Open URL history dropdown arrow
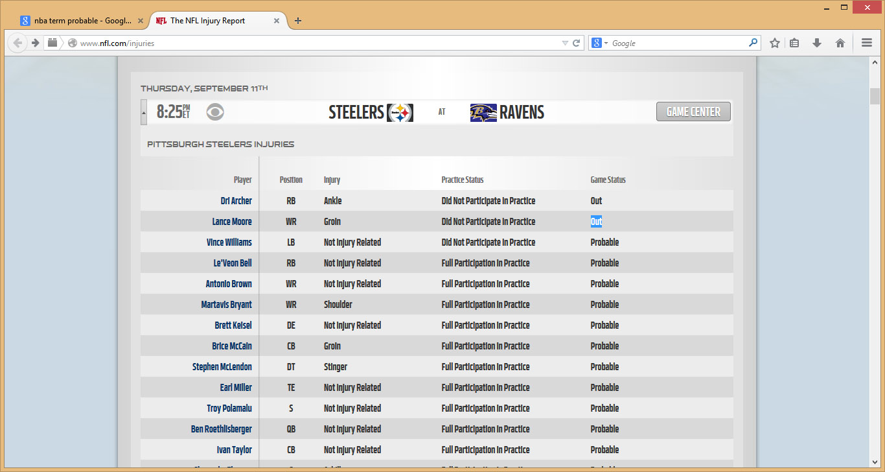Screen dimensions: 885x472 point(565,43)
